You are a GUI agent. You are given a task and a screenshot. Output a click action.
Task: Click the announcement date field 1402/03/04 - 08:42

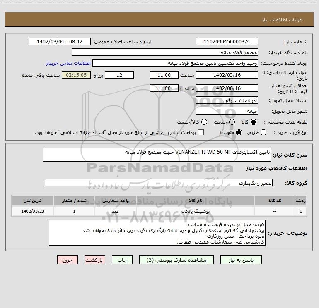[60, 41]
